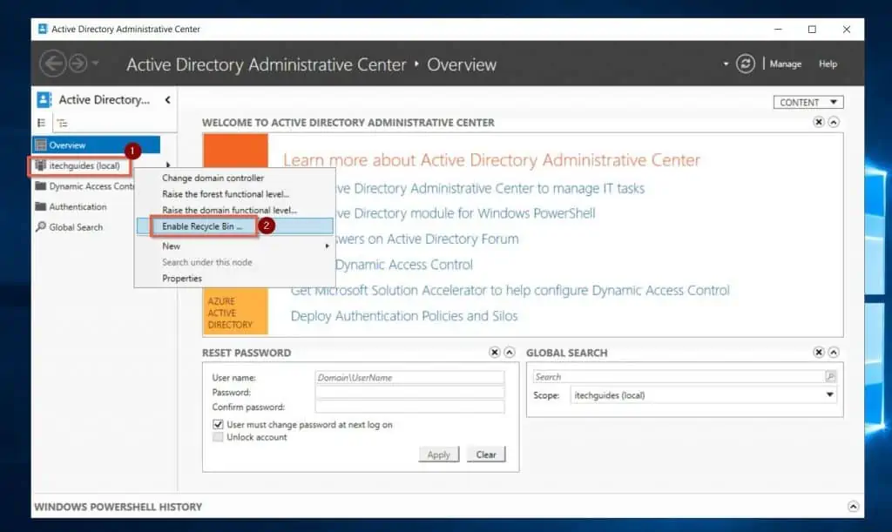Viewport: 892px width, 532px height.
Task: Toggle 'User must change password at next log on'
Action: [218, 425]
